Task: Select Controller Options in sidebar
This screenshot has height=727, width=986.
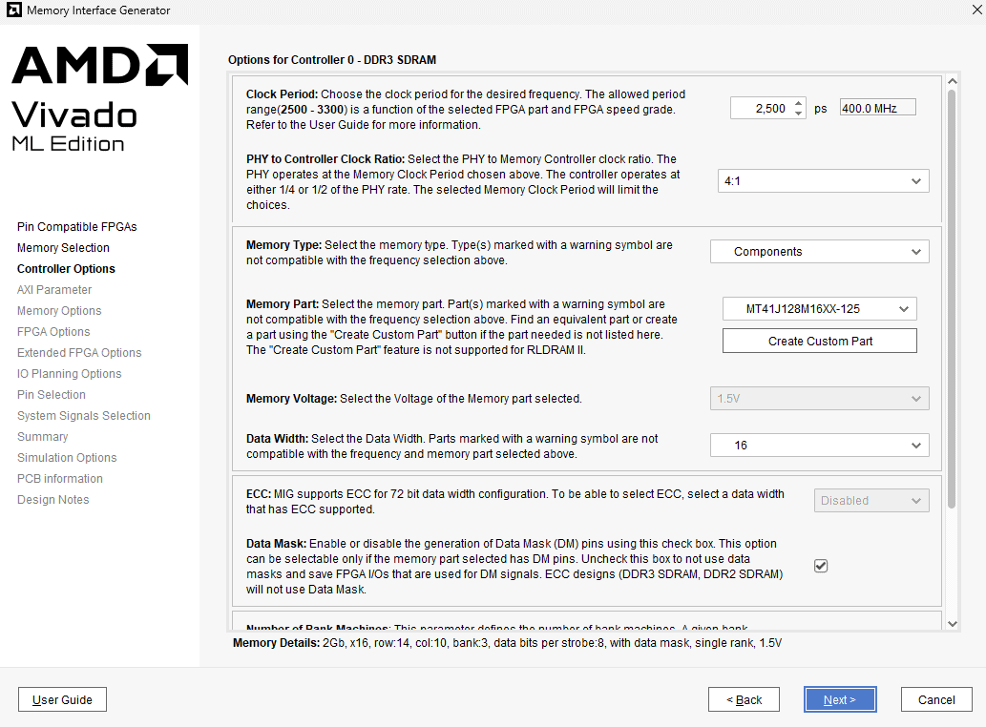Action: coord(66,269)
